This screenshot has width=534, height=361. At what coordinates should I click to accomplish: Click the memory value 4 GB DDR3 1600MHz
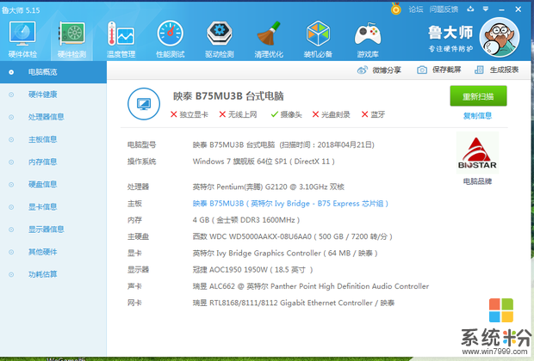click(246, 220)
